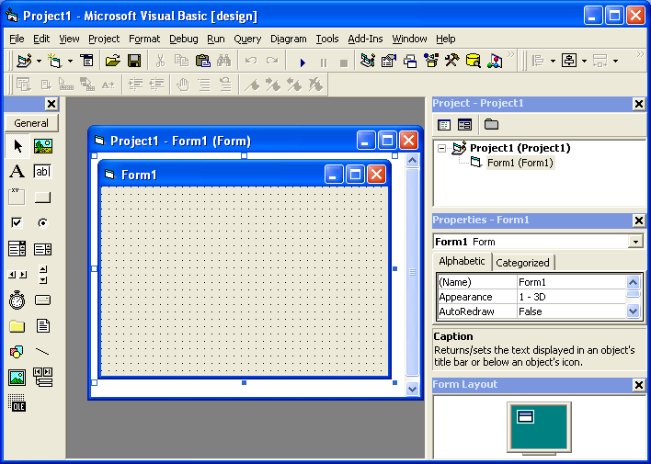Select the PictureBox control tool

[43, 146]
